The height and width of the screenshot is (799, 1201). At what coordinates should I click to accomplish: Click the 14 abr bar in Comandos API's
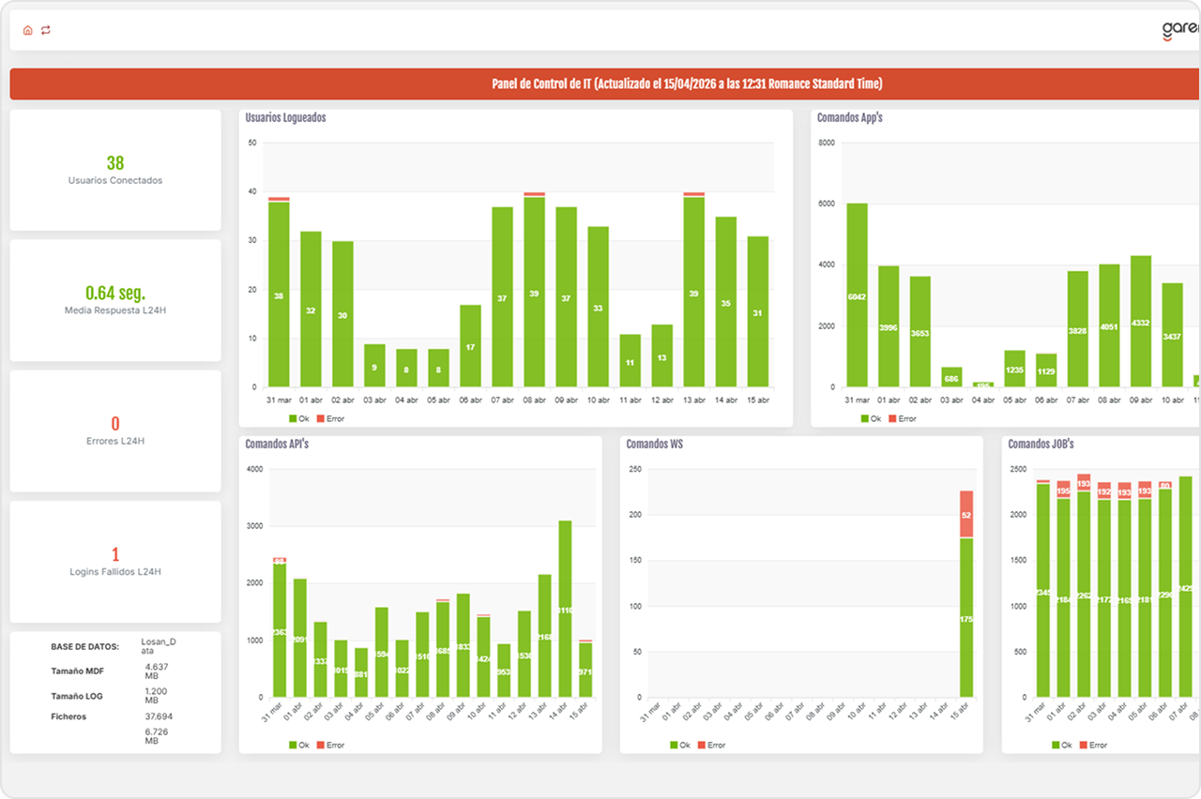(x=565, y=609)
